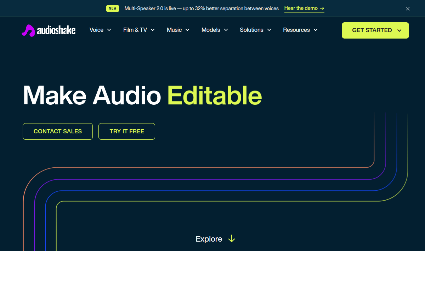425x283 pixels.
Task: Open the Hear the demo link
Action: coord(304,8)
